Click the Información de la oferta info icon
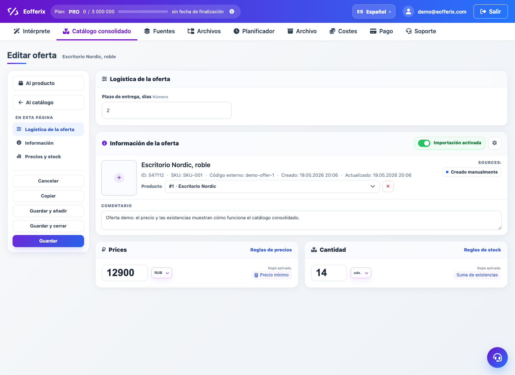The height and width of the screenshot is (375, 515). tap(104, 143)
